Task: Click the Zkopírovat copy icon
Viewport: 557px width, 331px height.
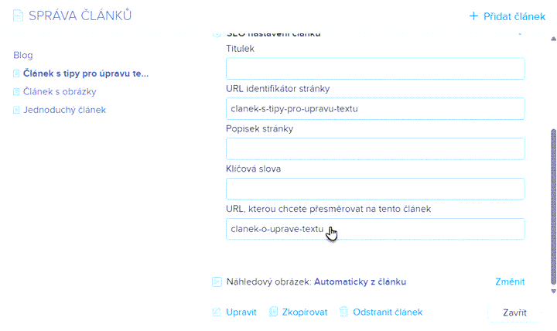Action: [273, 312]
